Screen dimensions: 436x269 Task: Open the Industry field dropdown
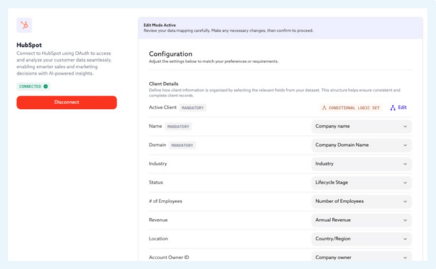pyautogui.click(x=361, y=164)
